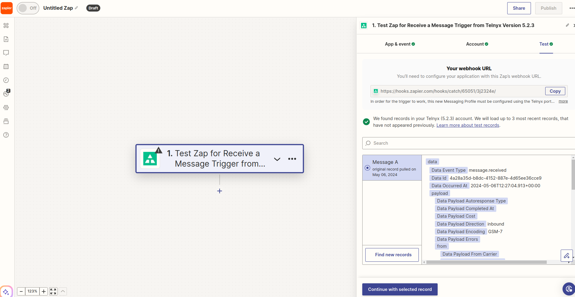The width and height of the screenshot is (575, 297).
Task: Open the status icon with badge 2
Action: click(x=6, y=94)
